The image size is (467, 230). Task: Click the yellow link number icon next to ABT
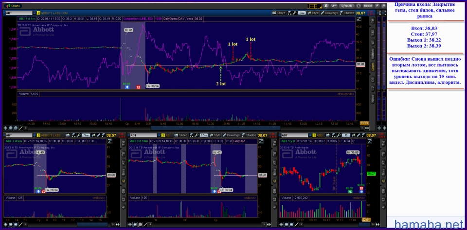[x=39, y=12]
